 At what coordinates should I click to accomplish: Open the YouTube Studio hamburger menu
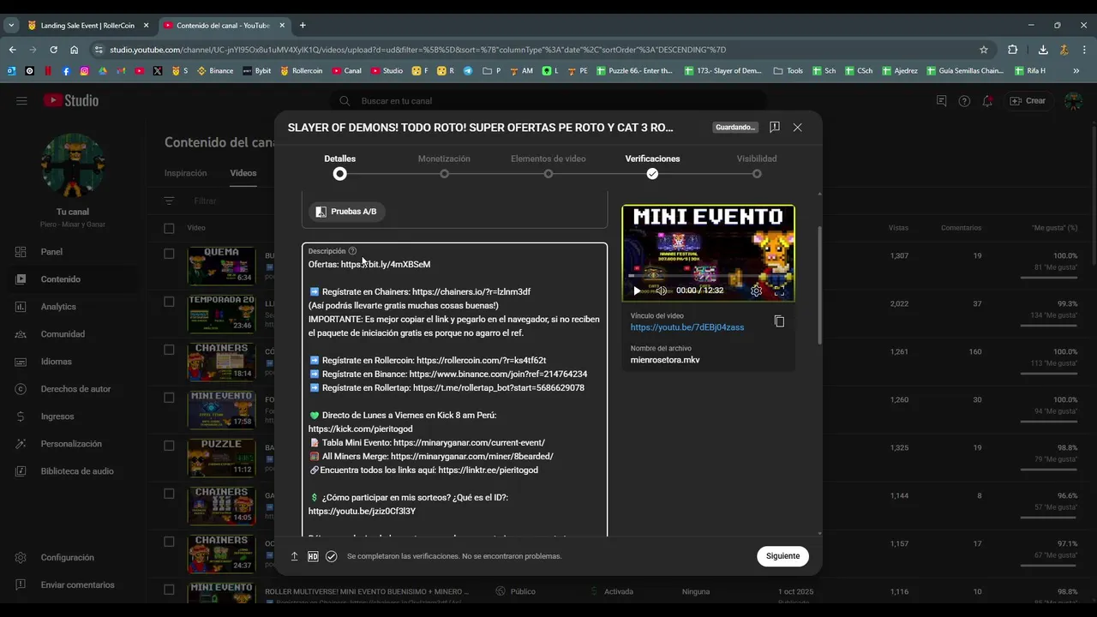point(21,100)
